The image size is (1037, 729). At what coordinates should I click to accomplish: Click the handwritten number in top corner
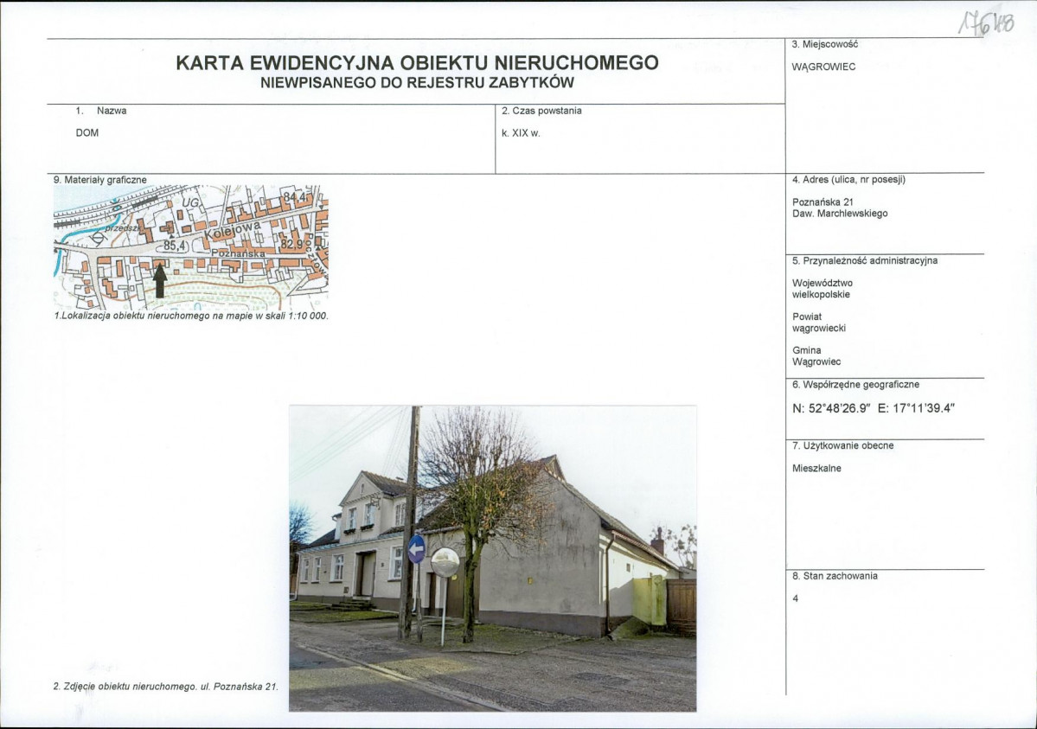tap(985, 24)
